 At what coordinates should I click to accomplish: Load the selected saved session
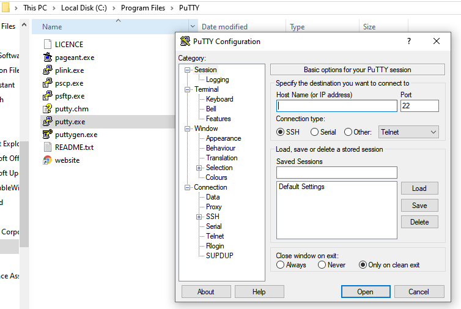tap(419, 188)
